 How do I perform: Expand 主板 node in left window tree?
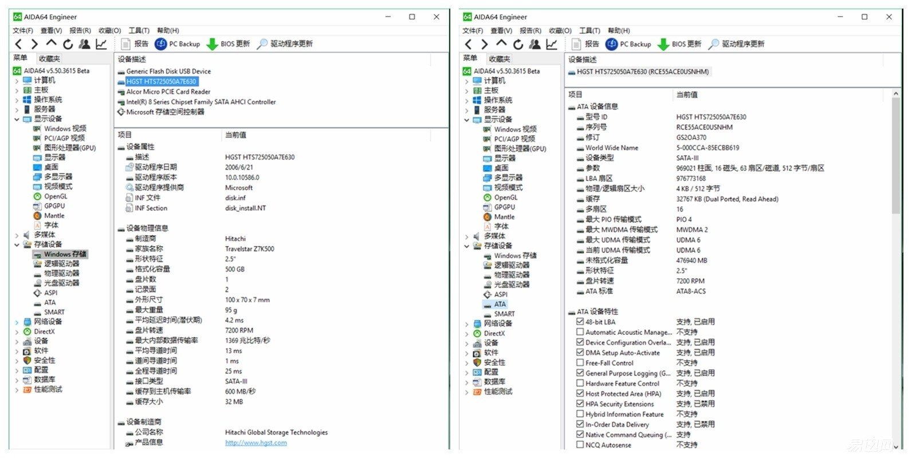17,90
